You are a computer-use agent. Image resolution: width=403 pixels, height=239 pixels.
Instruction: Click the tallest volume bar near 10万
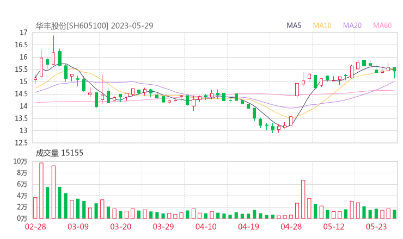pos(41,191)
